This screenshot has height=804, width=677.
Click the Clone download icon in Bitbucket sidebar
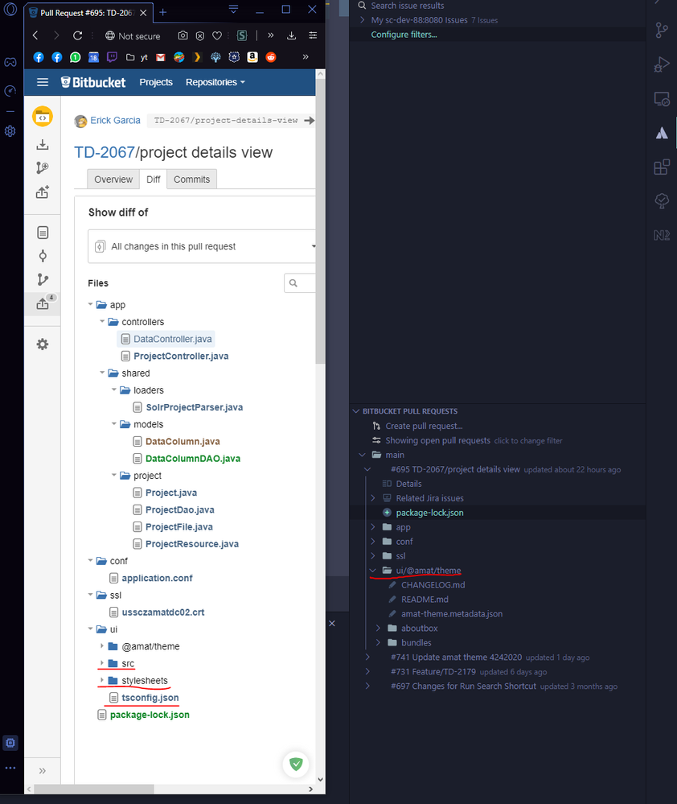(x=43, y=145)
